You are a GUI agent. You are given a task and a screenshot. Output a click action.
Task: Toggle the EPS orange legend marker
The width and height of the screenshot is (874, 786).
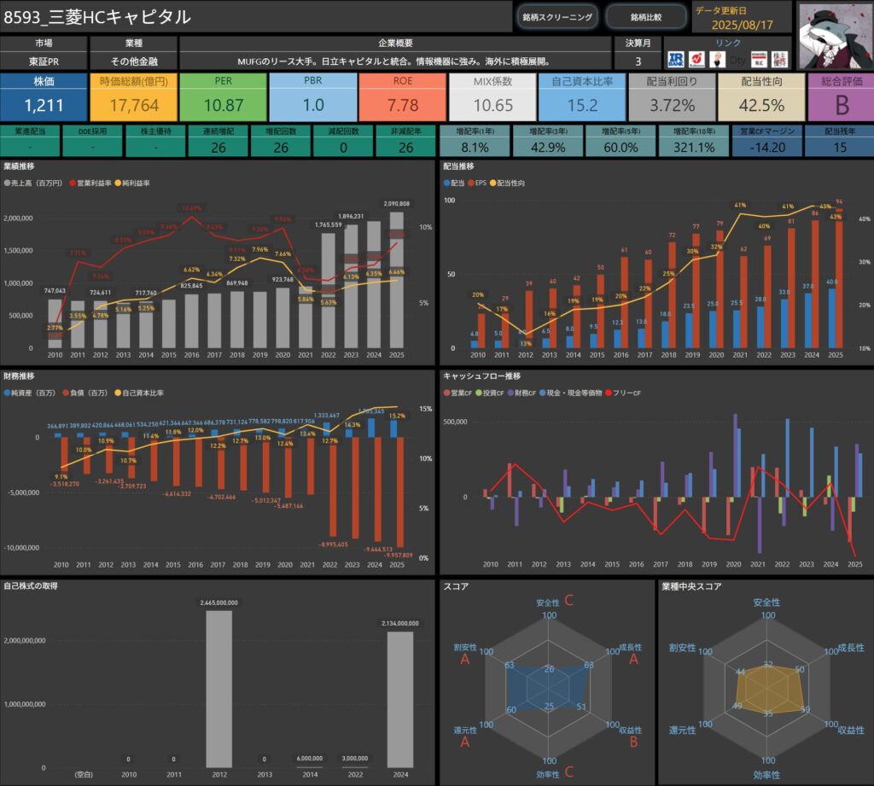pos(471,183)
